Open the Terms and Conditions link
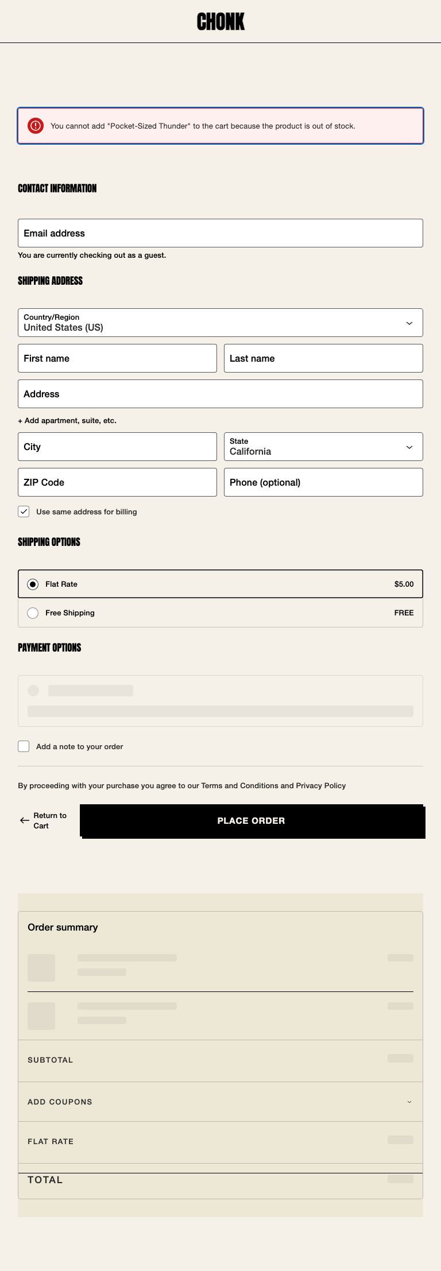 point(239,786)
